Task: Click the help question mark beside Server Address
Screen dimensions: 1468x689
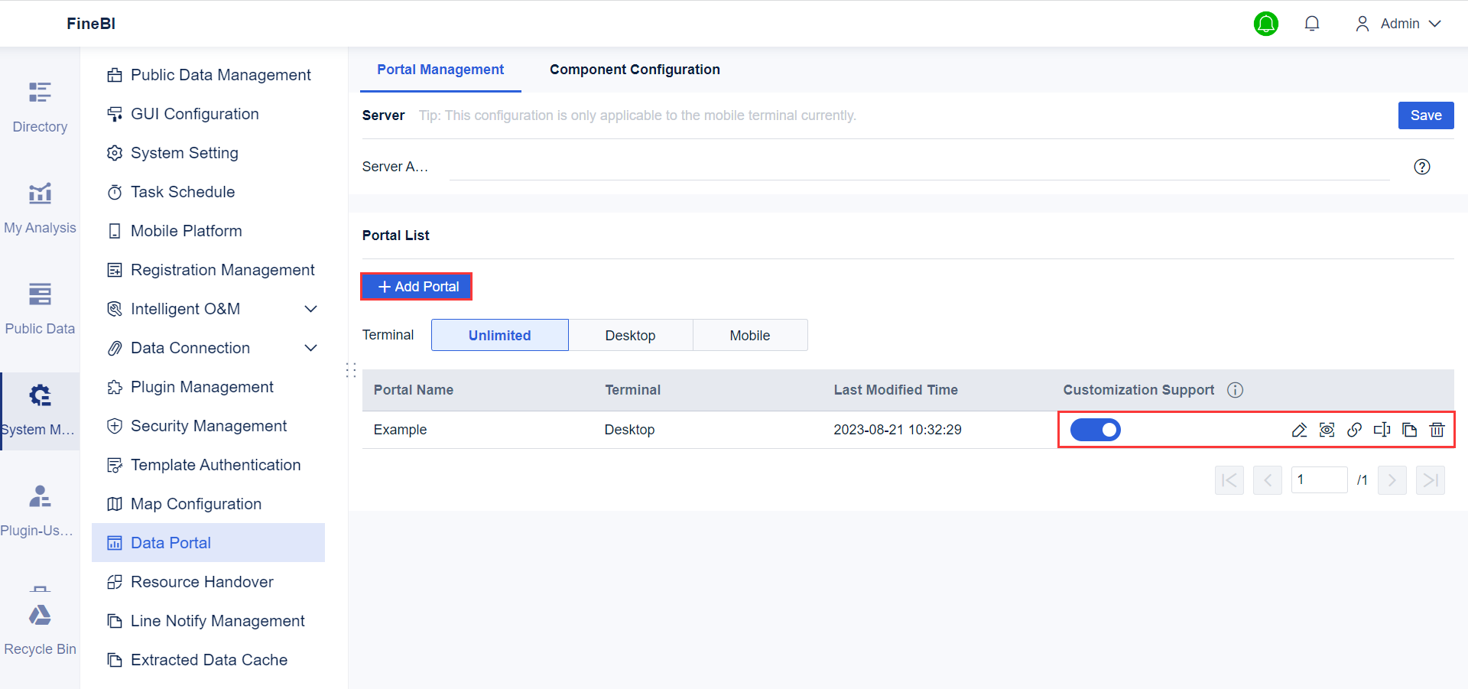Action: 1422,167
